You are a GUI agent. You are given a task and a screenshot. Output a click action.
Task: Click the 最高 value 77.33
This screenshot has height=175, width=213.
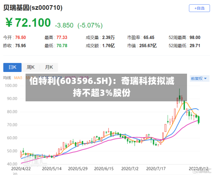(x=62, y=37)
